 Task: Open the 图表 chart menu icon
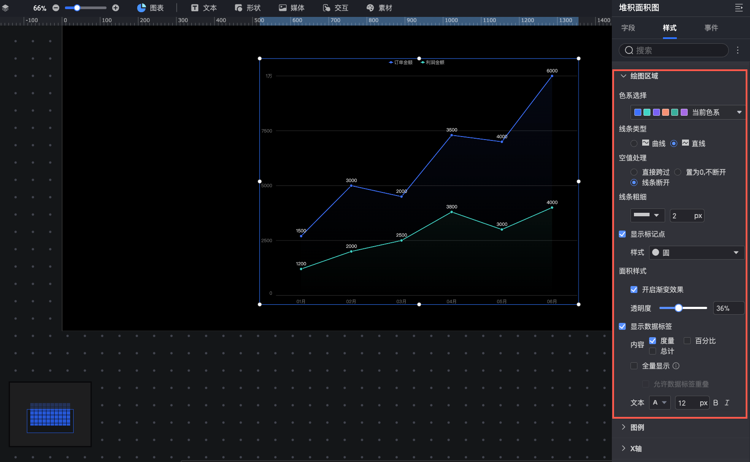pos(142,8)
